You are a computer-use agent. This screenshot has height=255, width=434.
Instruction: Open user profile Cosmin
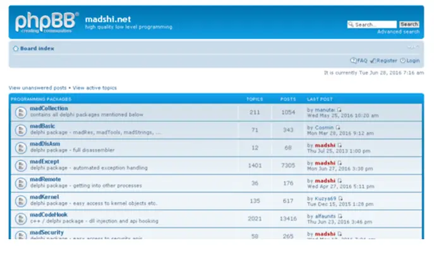click(324, 127)
